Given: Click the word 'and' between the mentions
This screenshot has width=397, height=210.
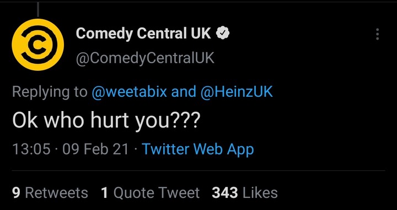Looking at the screenshot, I should click(x=184, y=92).
